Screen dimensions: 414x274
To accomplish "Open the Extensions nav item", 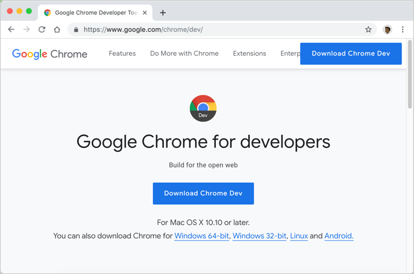I will (x=249, y=53).
